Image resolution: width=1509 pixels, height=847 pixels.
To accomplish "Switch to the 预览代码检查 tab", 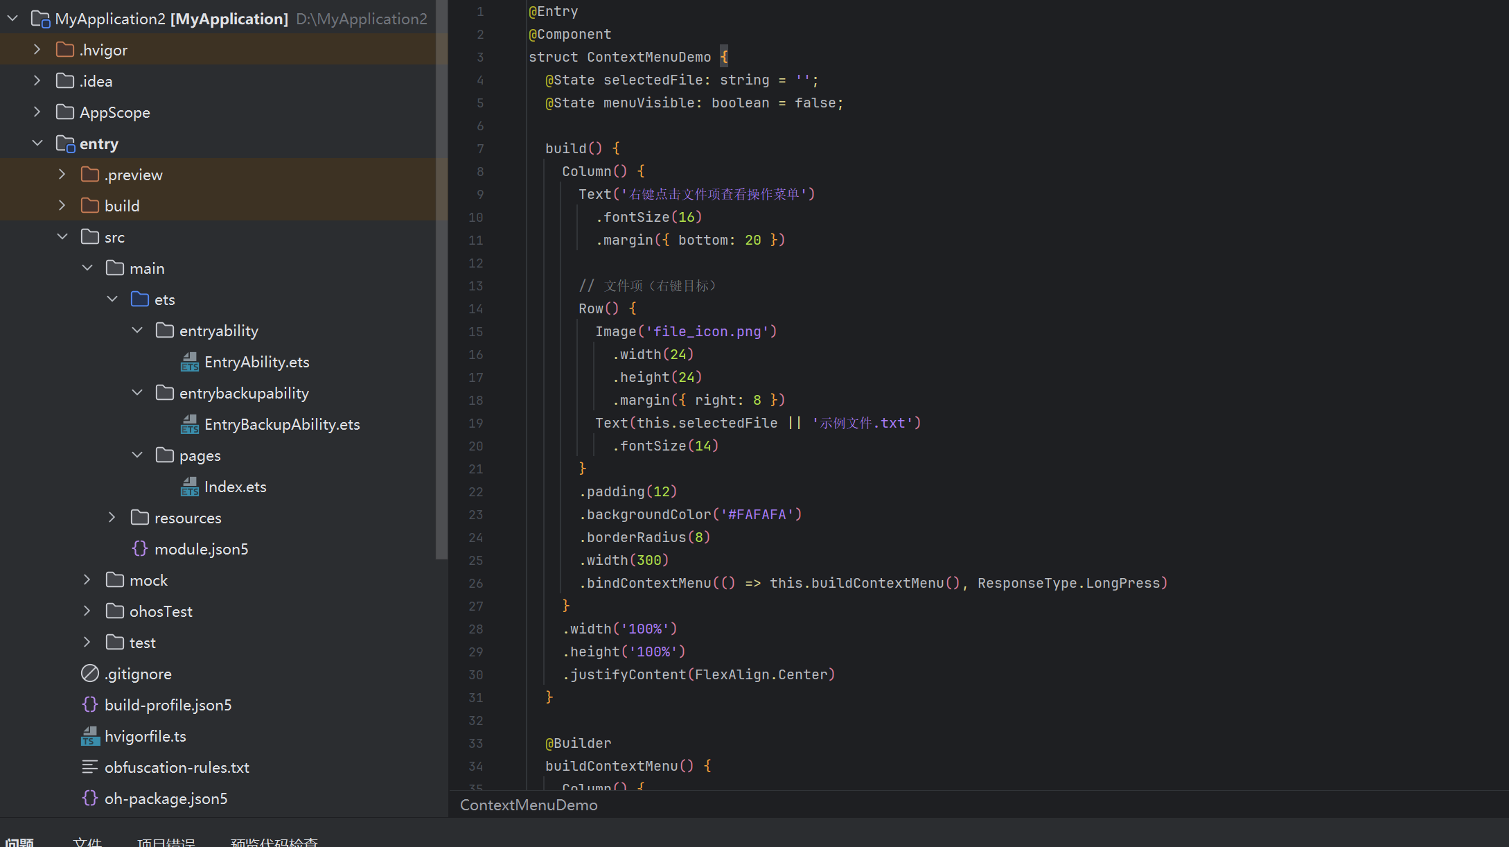I will point(274,841).
